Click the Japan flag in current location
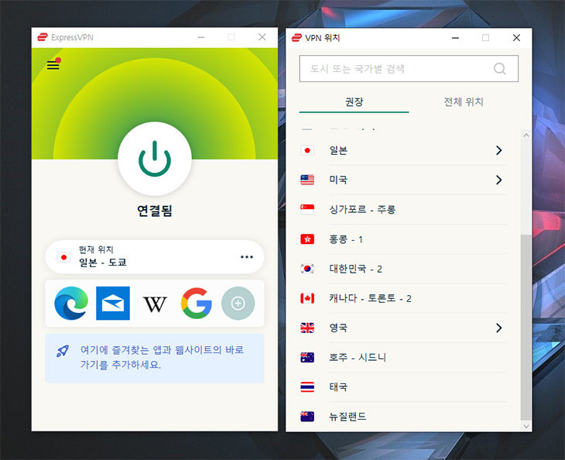Screen dimensions: 565x460 coord(63,257)
